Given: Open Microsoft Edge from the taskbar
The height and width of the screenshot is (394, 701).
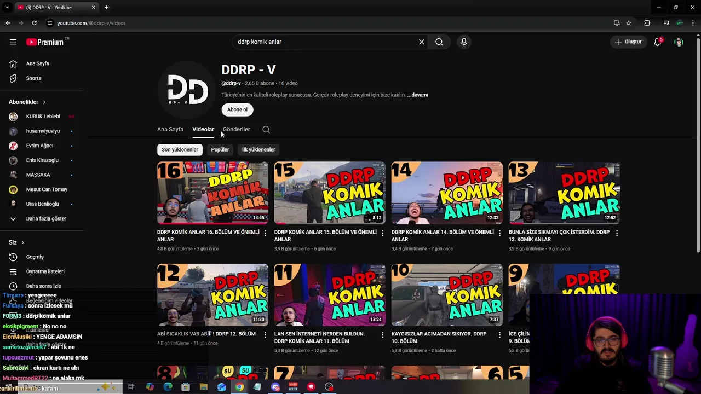Looking at the screenshot, I should coord(168,387).
